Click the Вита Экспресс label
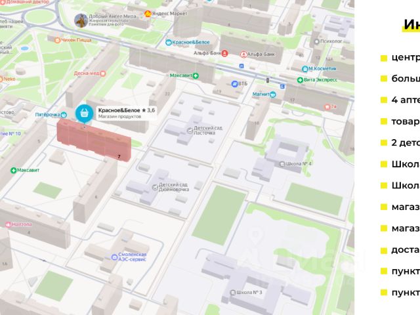 pos(321,80)
